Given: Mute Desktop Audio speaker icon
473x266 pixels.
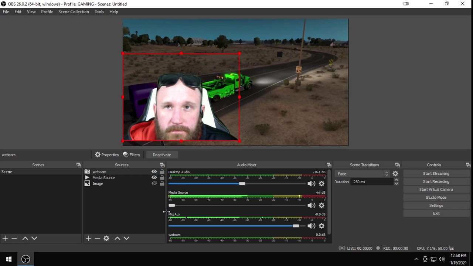Looking at the screenshot, I should pyautogui.click(x=311, y=184).
